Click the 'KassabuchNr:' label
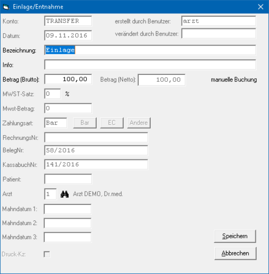 (x=20, y=165)
